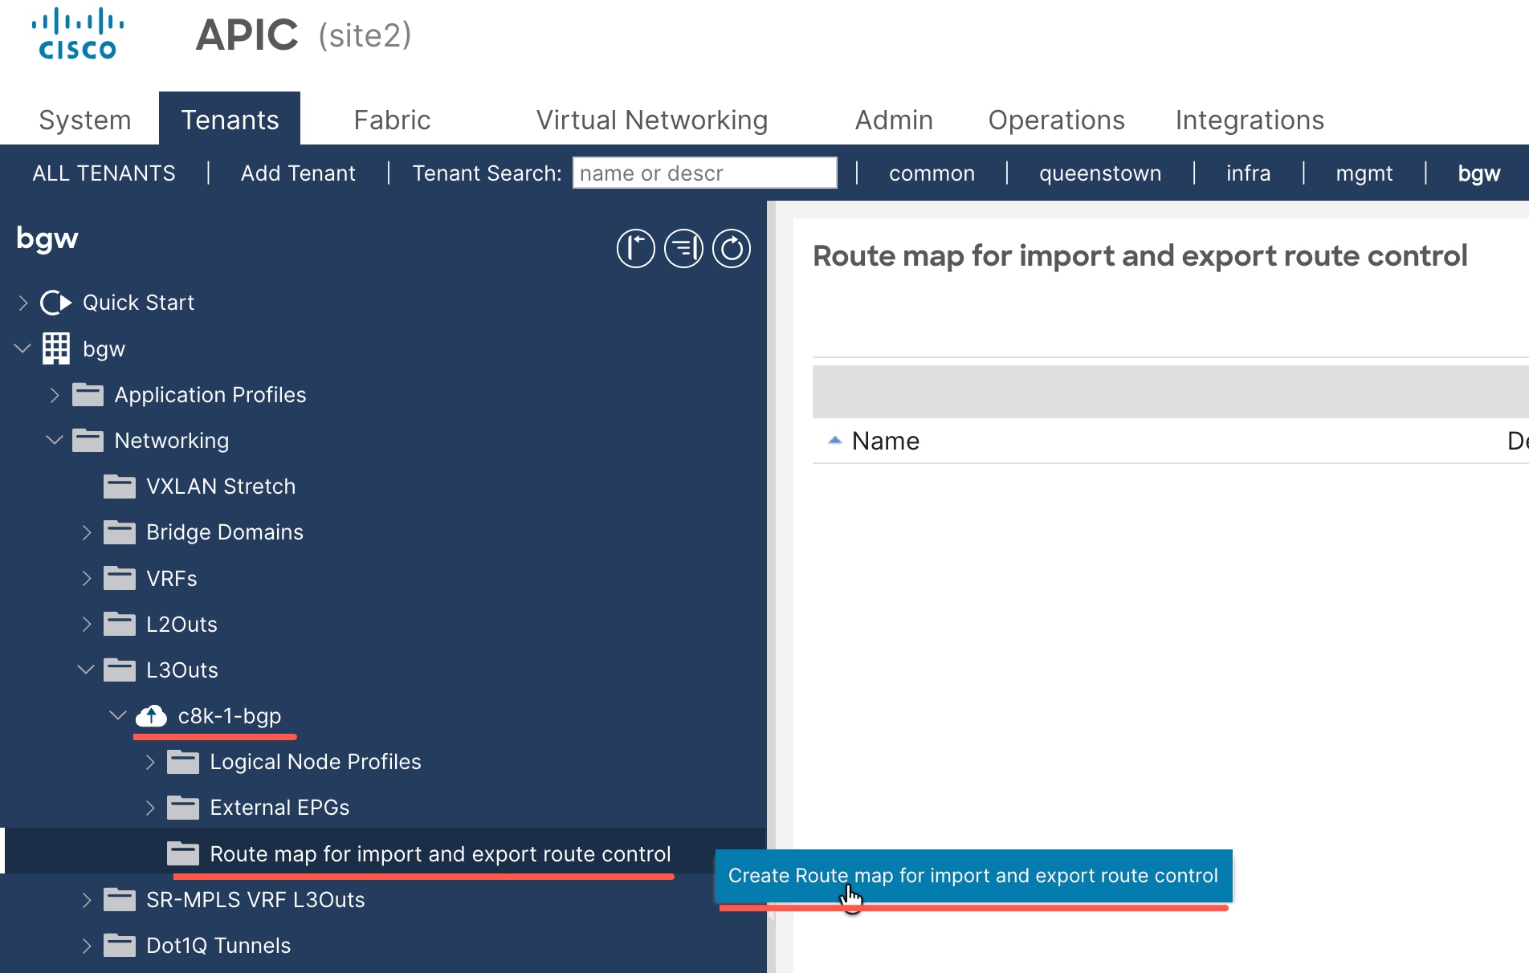1529x973 pixels.
Task: Choose Create Route map for import and export
Action: point(973,876)
